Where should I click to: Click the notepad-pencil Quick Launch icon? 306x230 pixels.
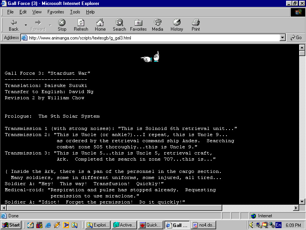point(31,225)
